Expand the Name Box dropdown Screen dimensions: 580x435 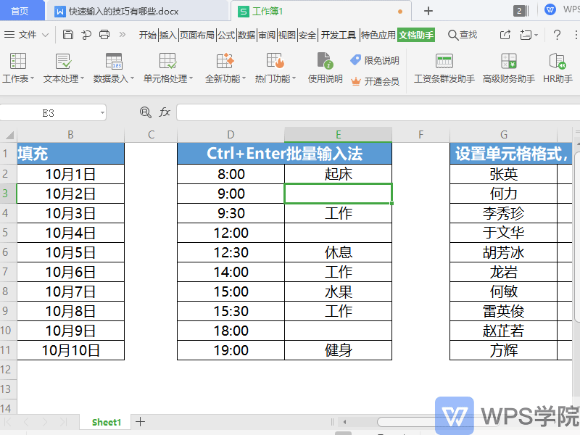pos(102,112)
